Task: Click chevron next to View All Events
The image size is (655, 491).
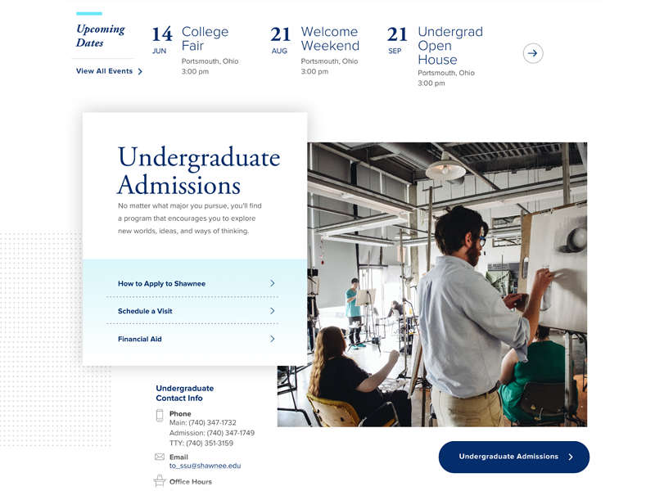Action: 140,71
